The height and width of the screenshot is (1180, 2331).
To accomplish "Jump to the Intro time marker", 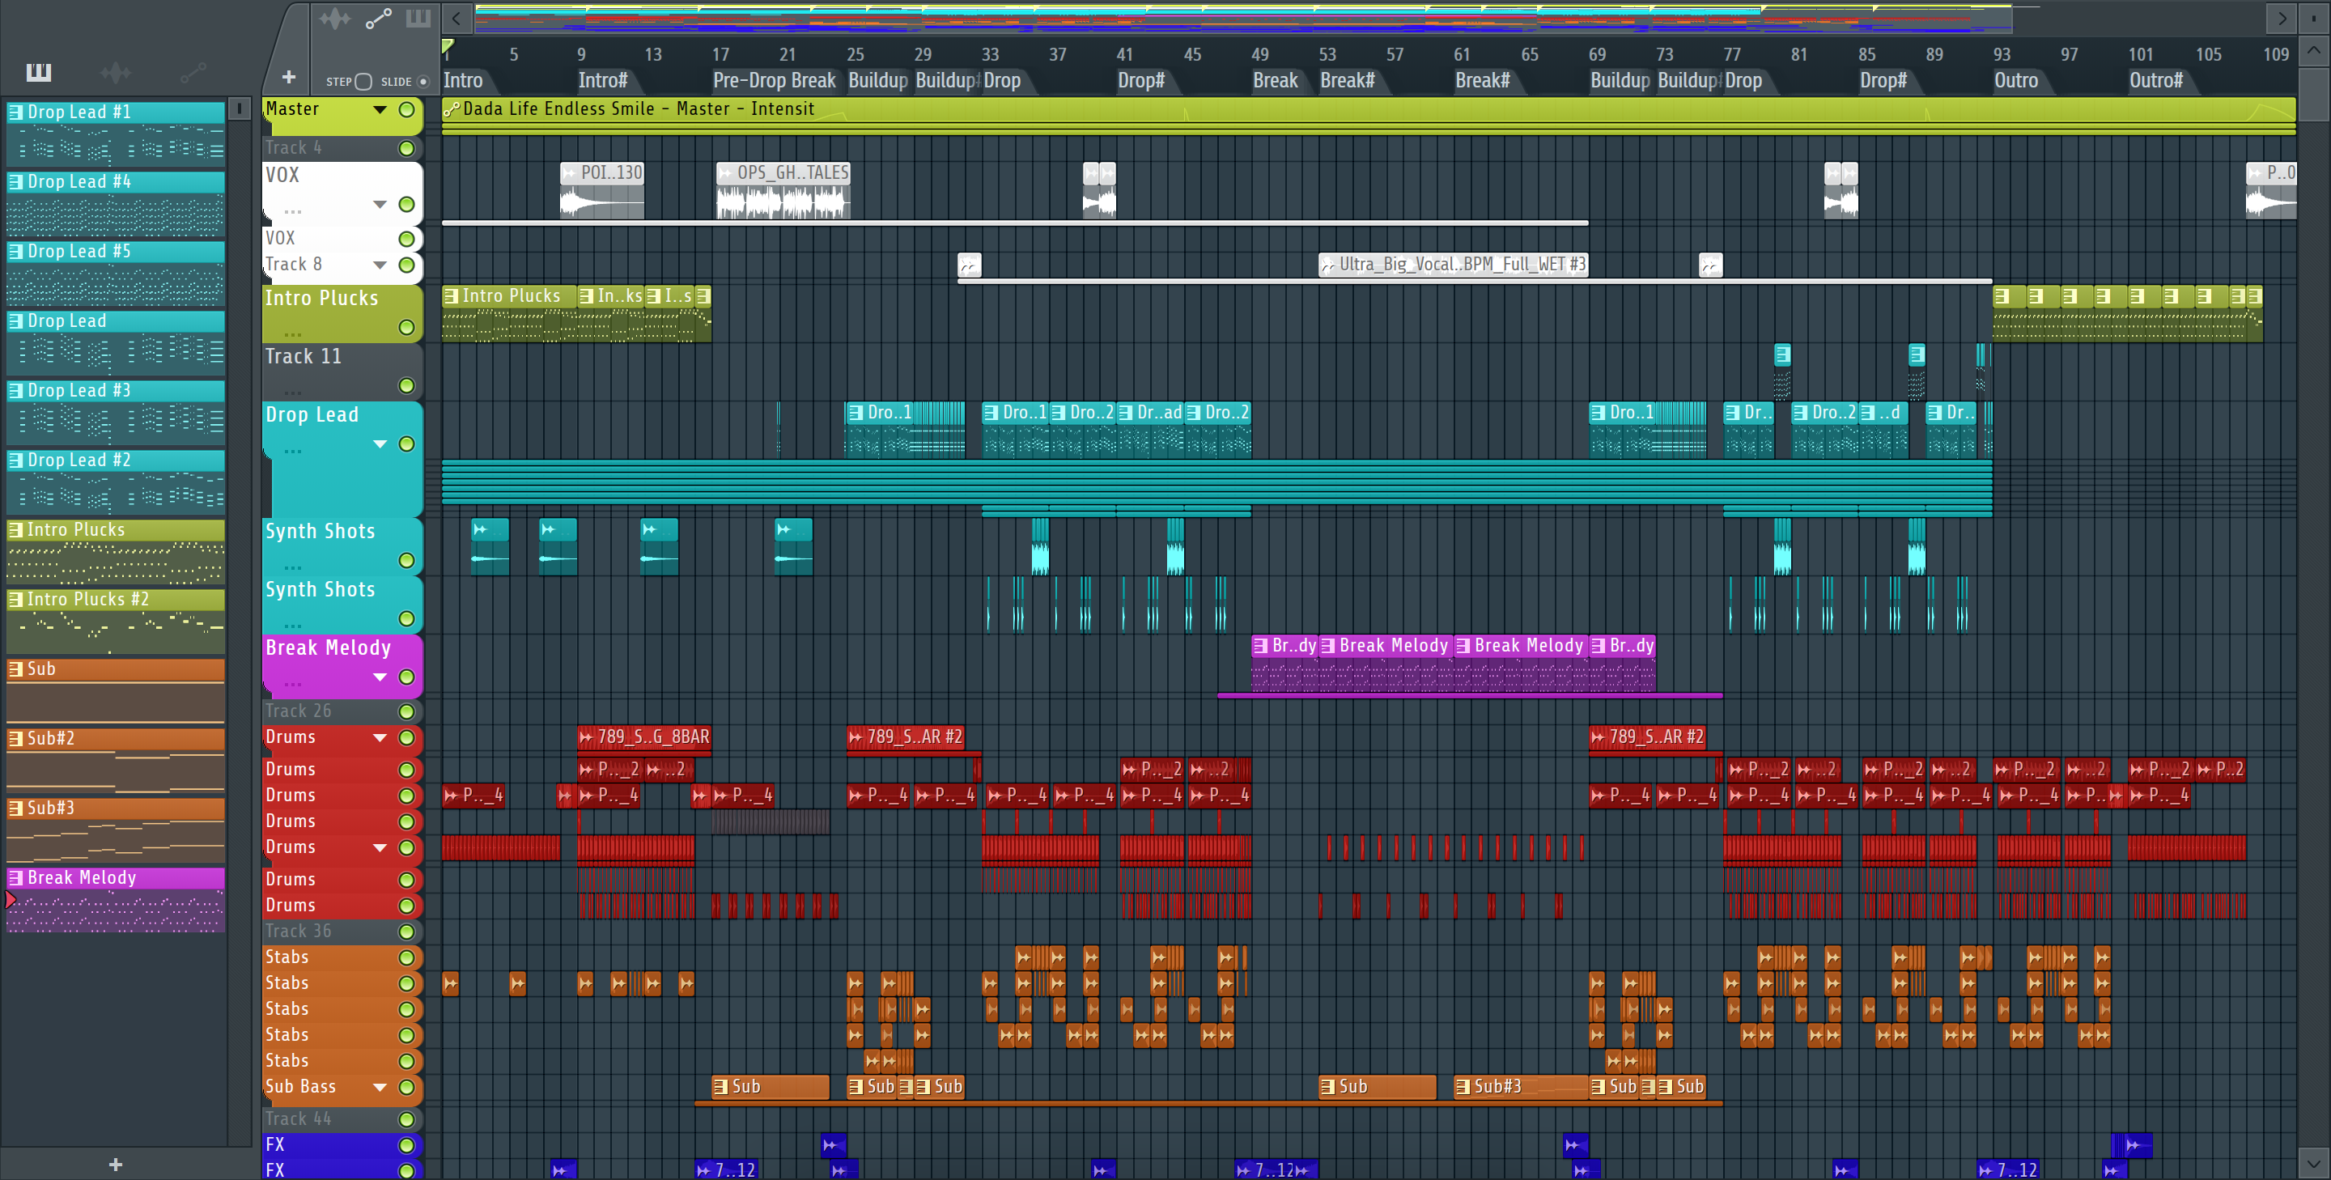I will pyautogui.click(x=463, y=81).
